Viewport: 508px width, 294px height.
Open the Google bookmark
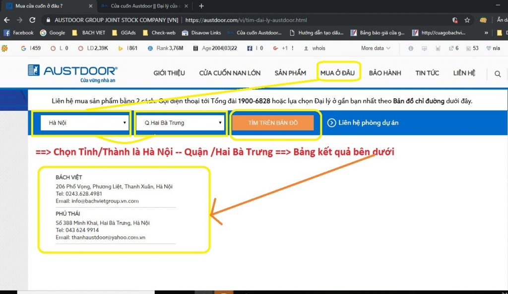[53, 33]
